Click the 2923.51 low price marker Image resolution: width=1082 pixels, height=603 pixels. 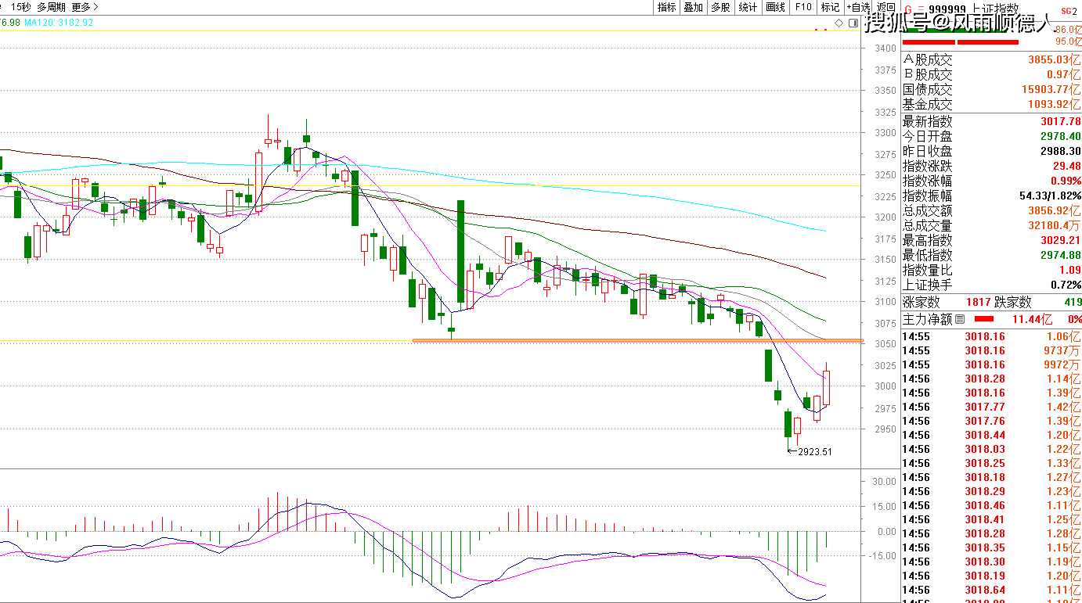pyautogui.click(x=814, y=451)
